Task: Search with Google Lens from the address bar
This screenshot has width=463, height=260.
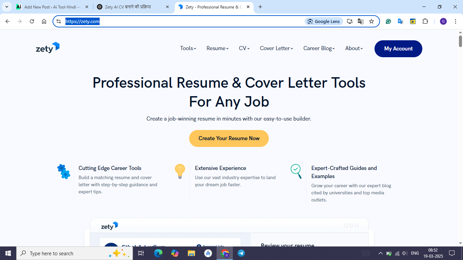Action: pyautogui.click(x=324, y=21)
